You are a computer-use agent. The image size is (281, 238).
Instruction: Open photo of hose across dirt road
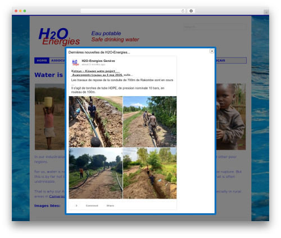click(96, 173)
